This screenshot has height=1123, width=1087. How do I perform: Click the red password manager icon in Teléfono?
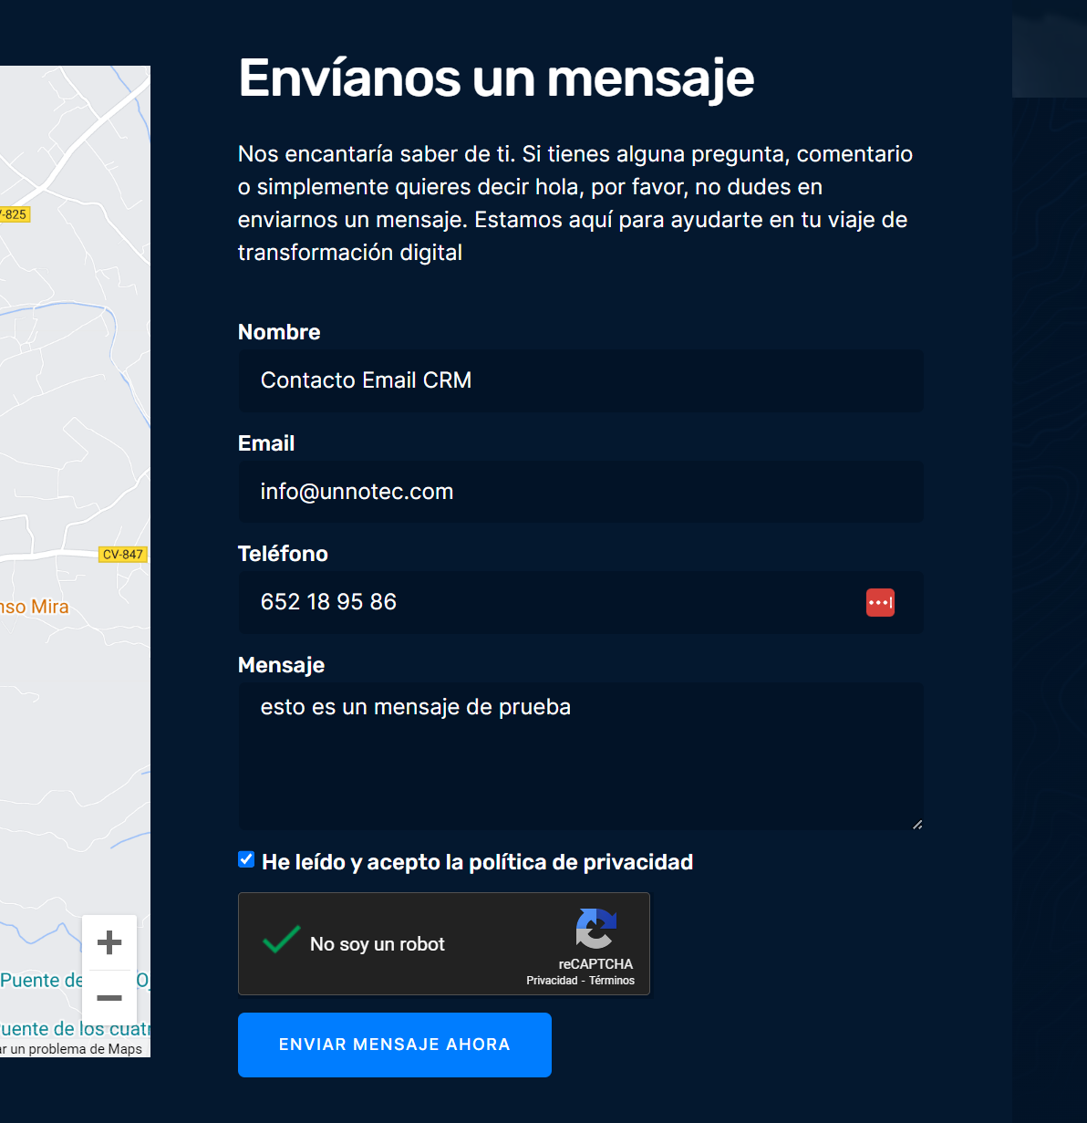click(880, 602)
